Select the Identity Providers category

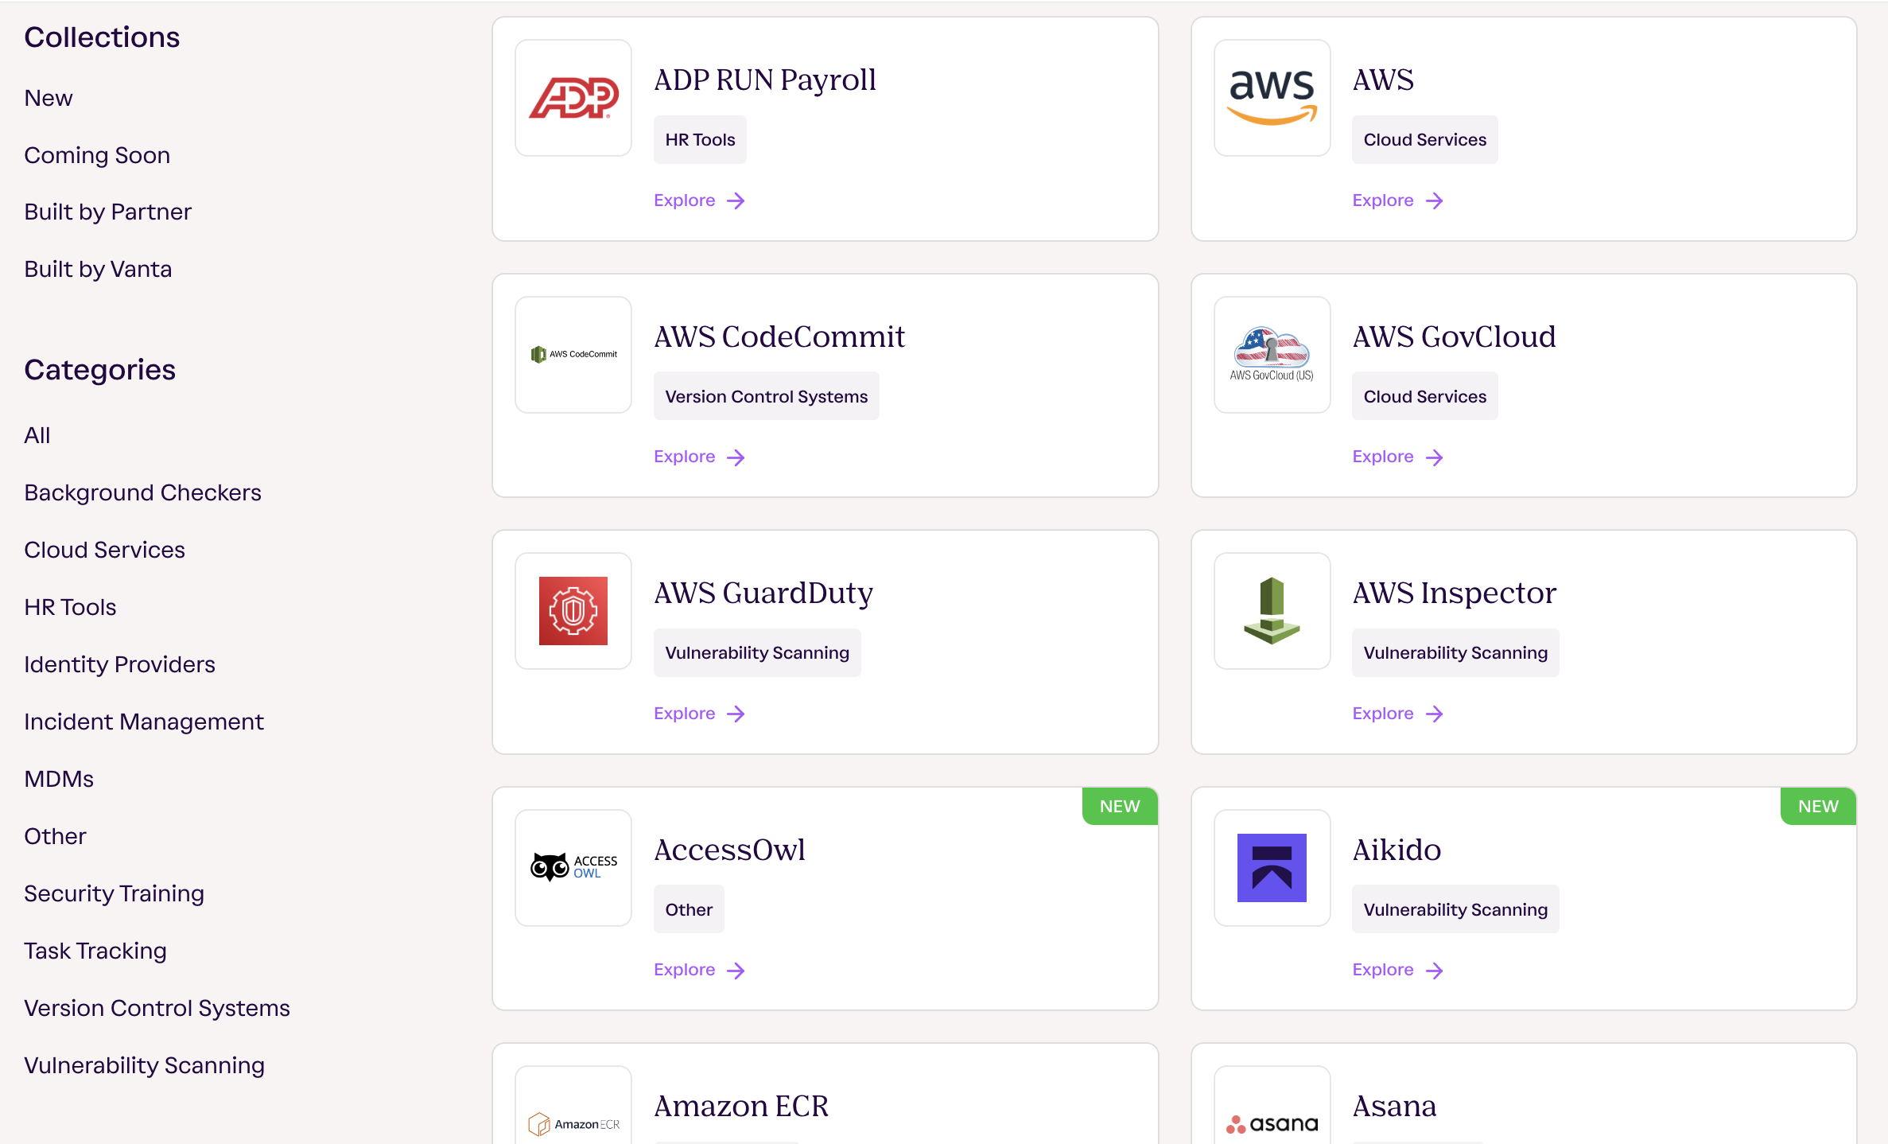(x=119, y=664)
